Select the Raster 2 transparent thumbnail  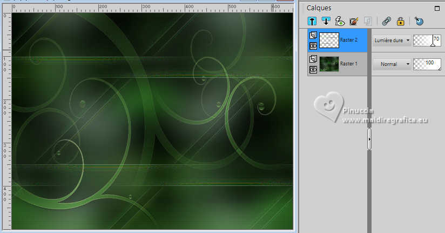coord(329,40)
